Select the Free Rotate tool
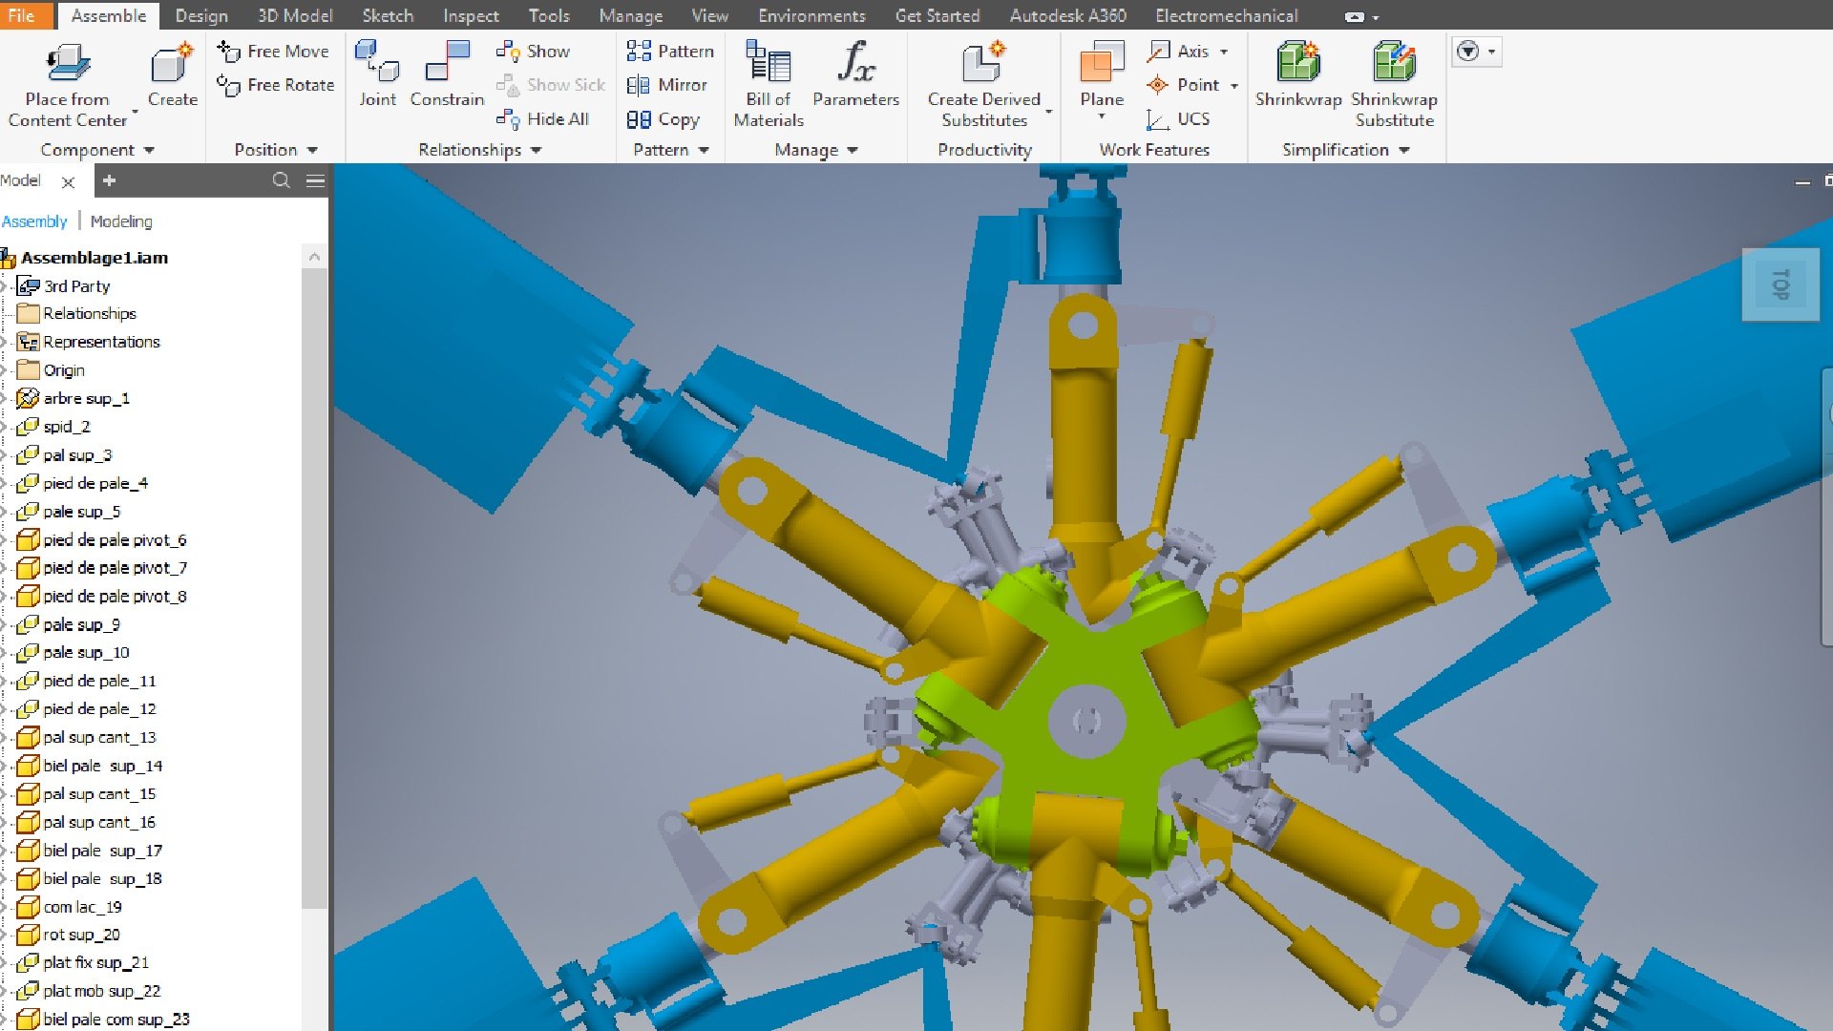The image size is (1833, 1031). click(276, 85)
